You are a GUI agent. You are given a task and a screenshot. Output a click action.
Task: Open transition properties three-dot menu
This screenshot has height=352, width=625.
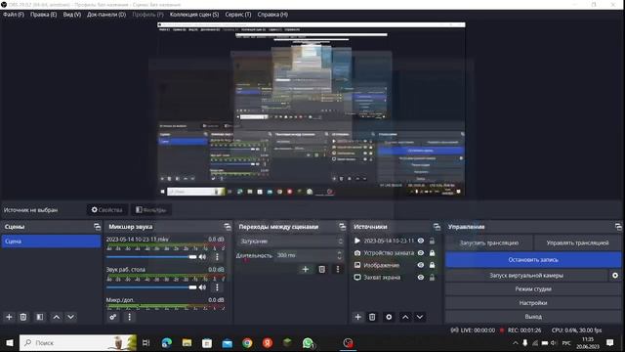[338, 270]
